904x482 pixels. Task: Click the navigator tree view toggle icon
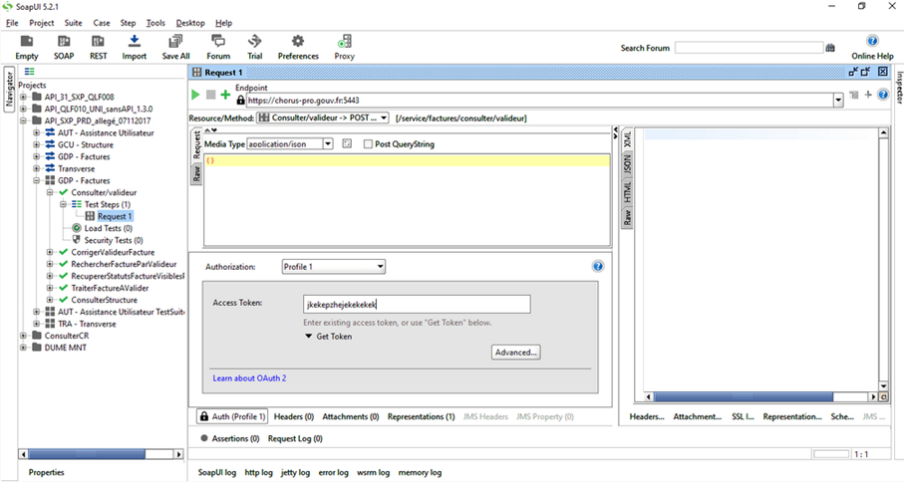click(x=30, y=72)
